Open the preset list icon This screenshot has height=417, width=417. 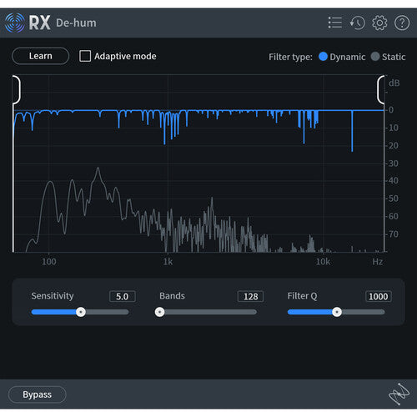[x=335, y=23]
